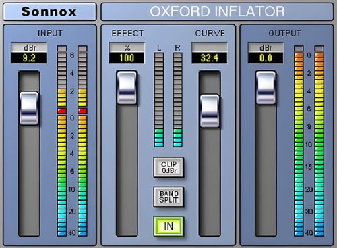Viewport: 337px width, 248px height.
Task: Toggle the CLIP 0dBr button
Action: pyautogui.click(x=168, y=168)
